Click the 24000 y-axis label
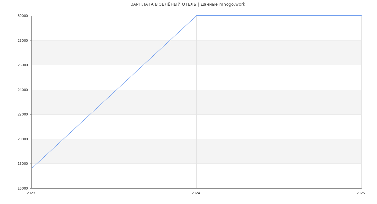 [x=23, y=90]
